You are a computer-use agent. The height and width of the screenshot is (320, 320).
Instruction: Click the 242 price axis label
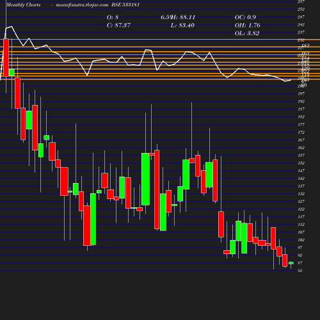click(301, 25)
